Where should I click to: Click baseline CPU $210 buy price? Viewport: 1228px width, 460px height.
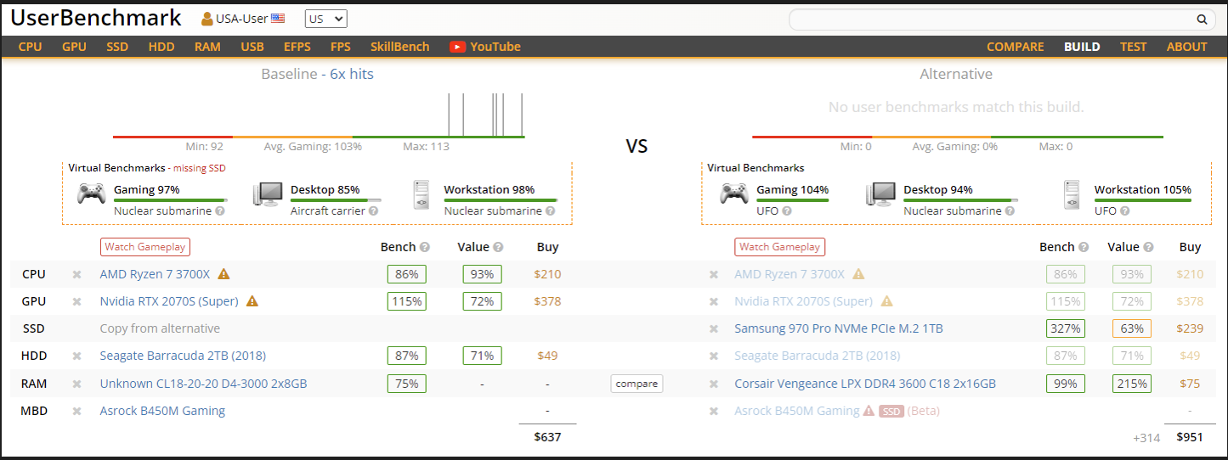click(x=547, y=274)
